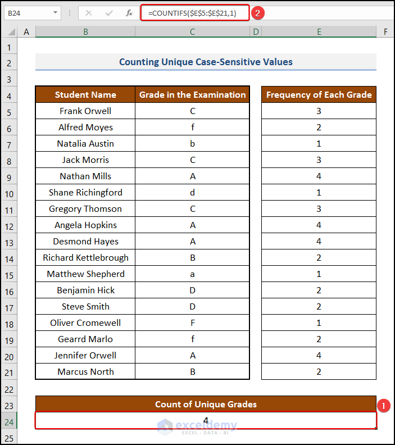Select the result cell showing 4
The image size is (395, 445).
click(206, 421)
